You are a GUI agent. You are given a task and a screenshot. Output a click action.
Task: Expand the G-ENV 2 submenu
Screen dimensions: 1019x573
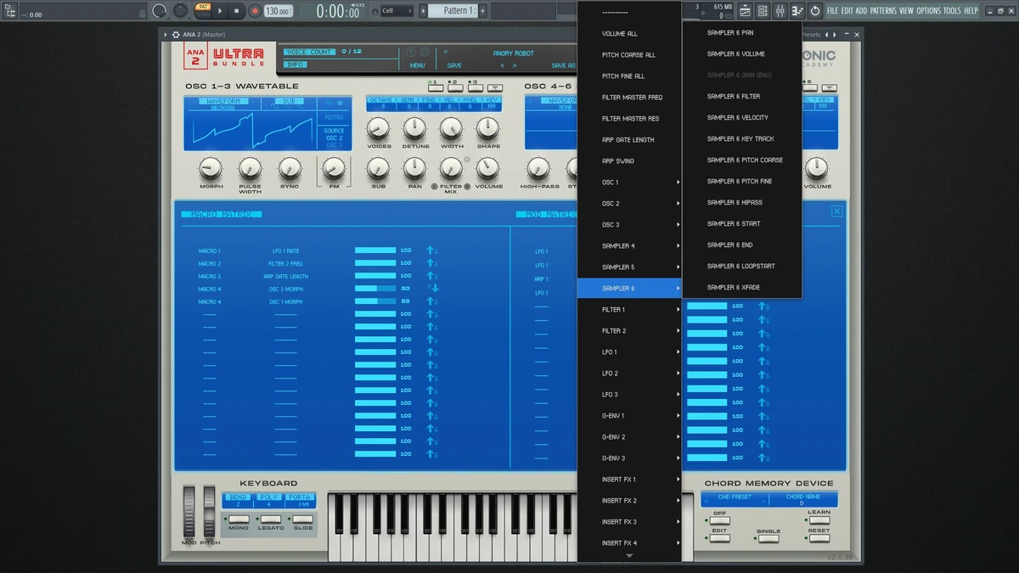[629, 437]
